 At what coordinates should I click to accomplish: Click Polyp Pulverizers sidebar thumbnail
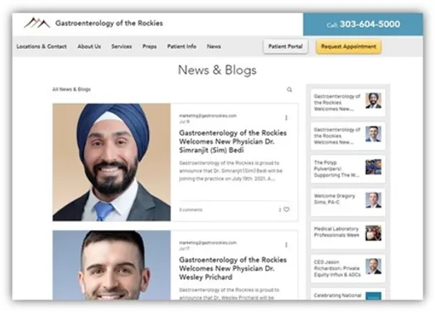pos(374,167)
